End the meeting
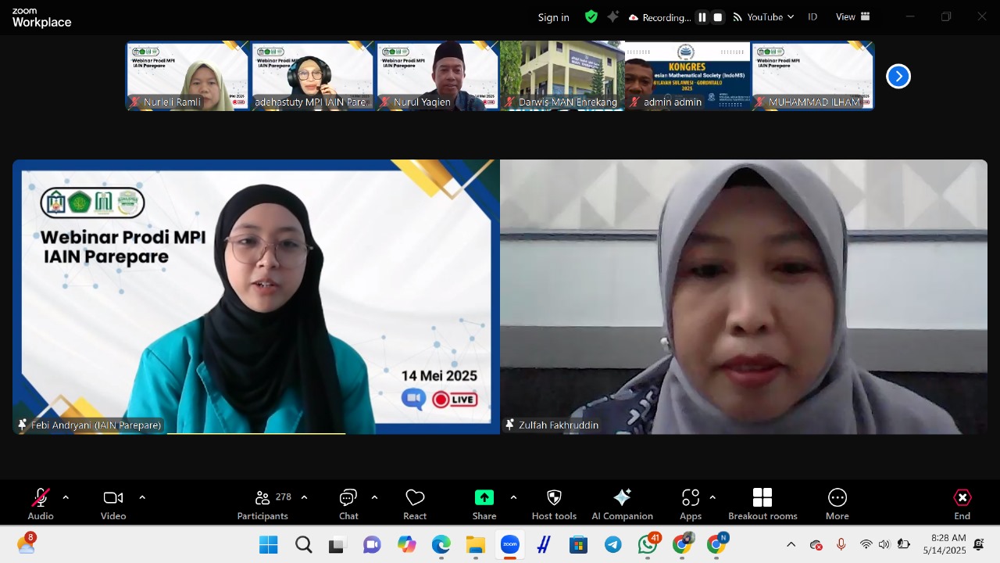 click(x=962, y=504)
